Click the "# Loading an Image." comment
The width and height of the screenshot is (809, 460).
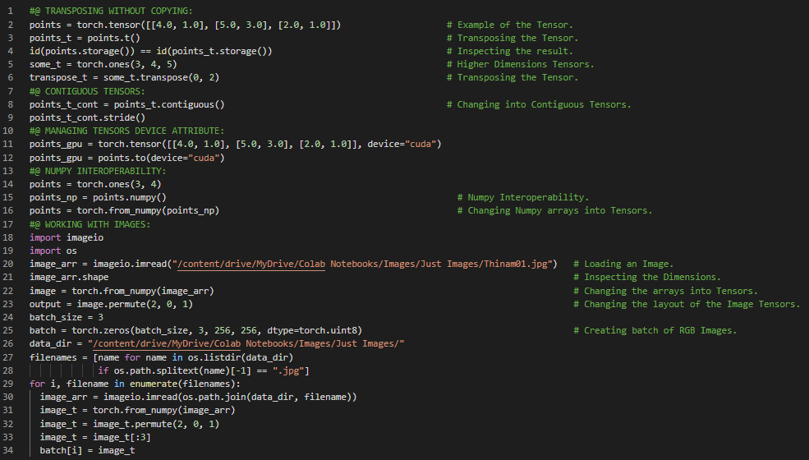pos(623,264)
